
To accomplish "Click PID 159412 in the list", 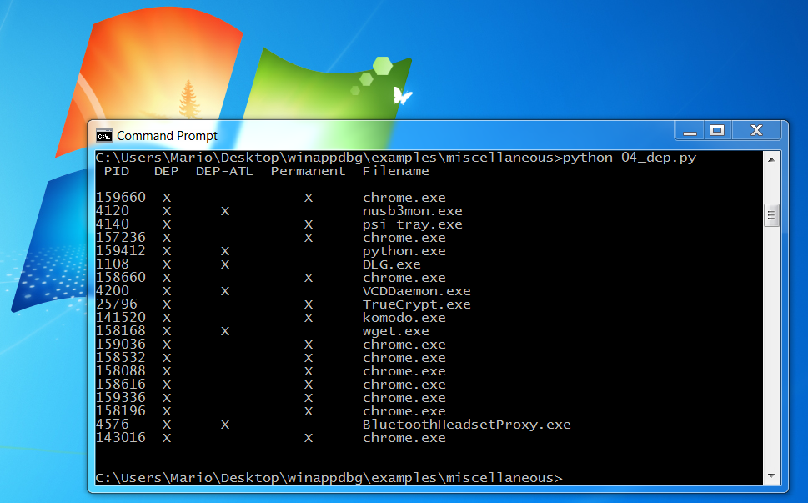I will (x=121, y=251).
